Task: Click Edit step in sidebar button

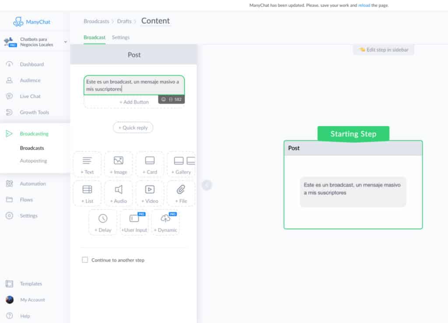Action: (384, 50)
